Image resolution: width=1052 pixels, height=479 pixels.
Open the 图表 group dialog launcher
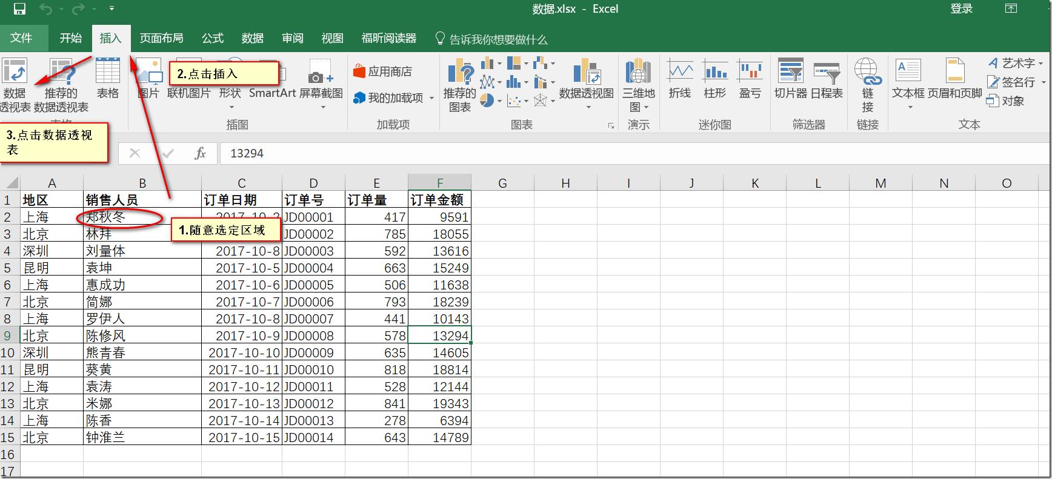point(611,125)
